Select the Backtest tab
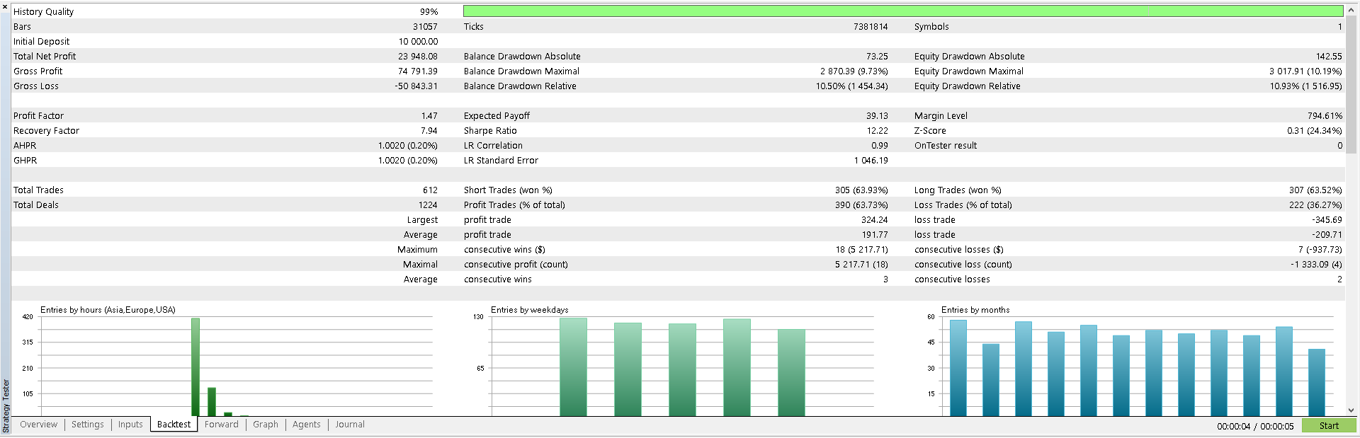1360x438 pixels. (x=174, y=425)
